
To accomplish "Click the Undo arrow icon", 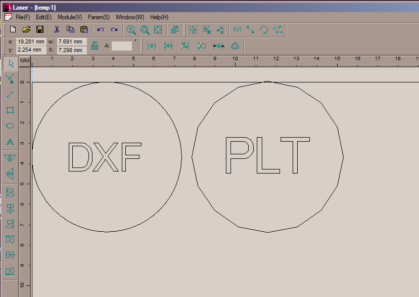I will (x=101, y=30).
